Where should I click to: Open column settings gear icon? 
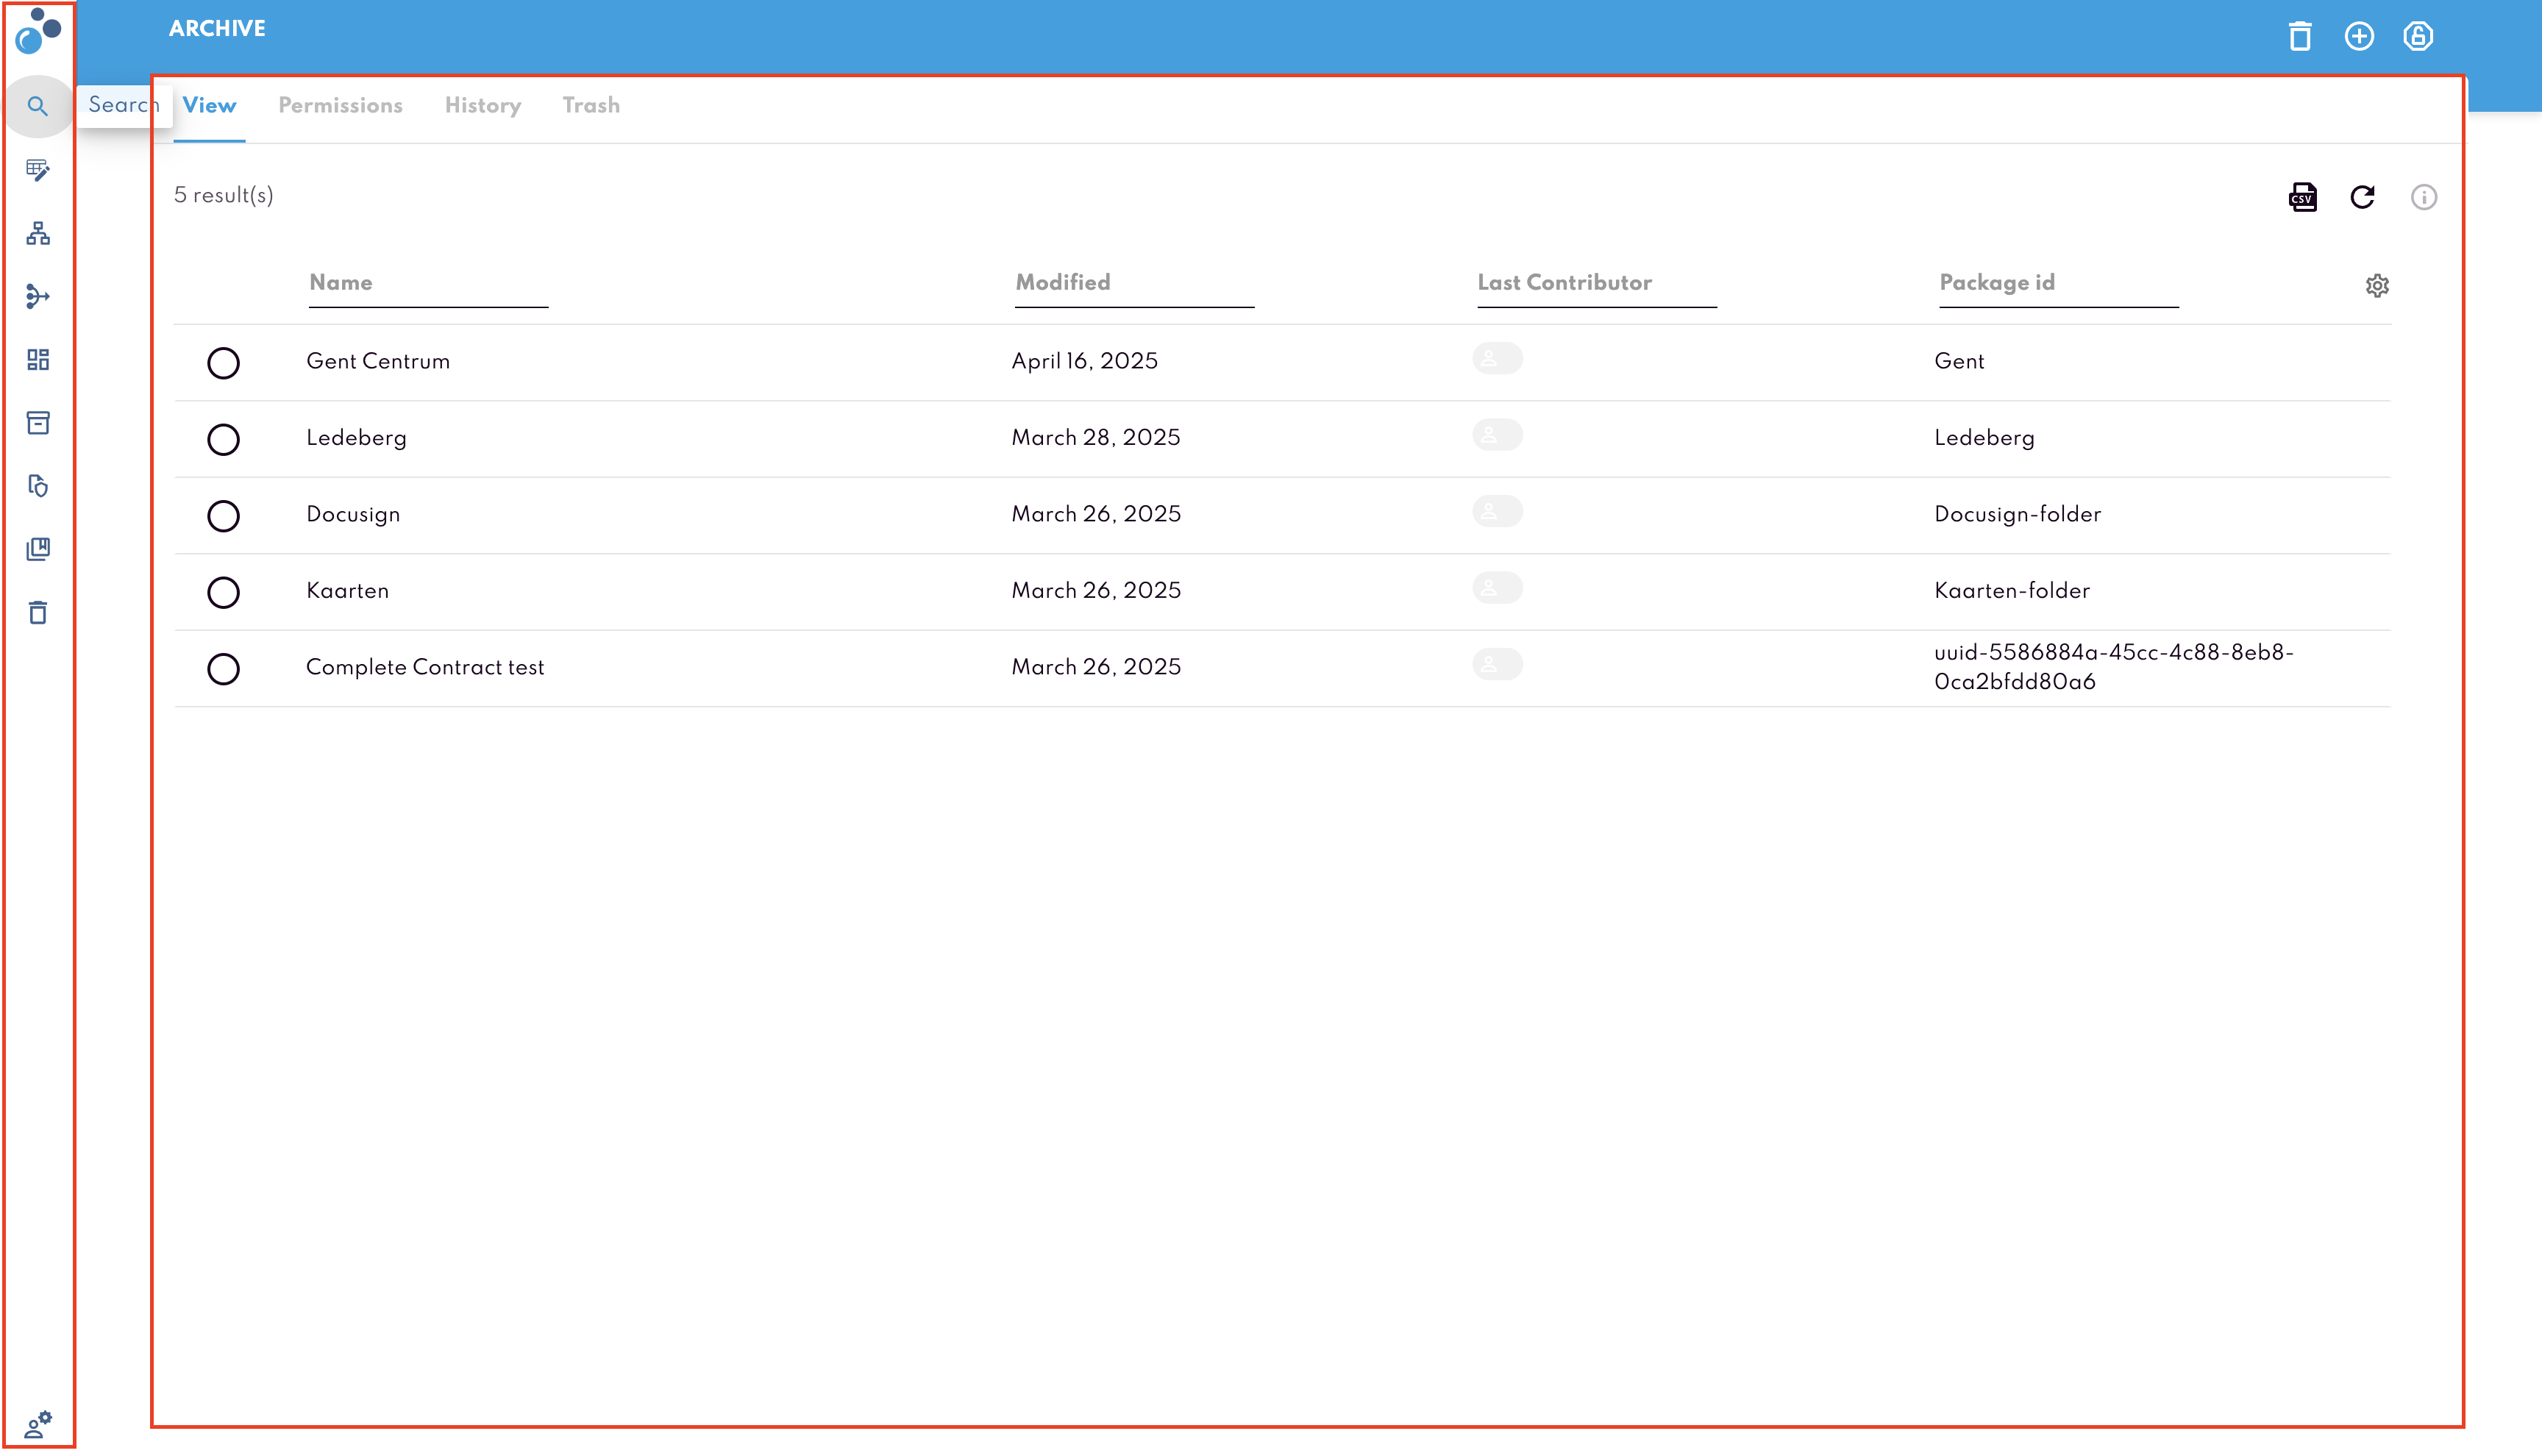[x=2377, y=286]
